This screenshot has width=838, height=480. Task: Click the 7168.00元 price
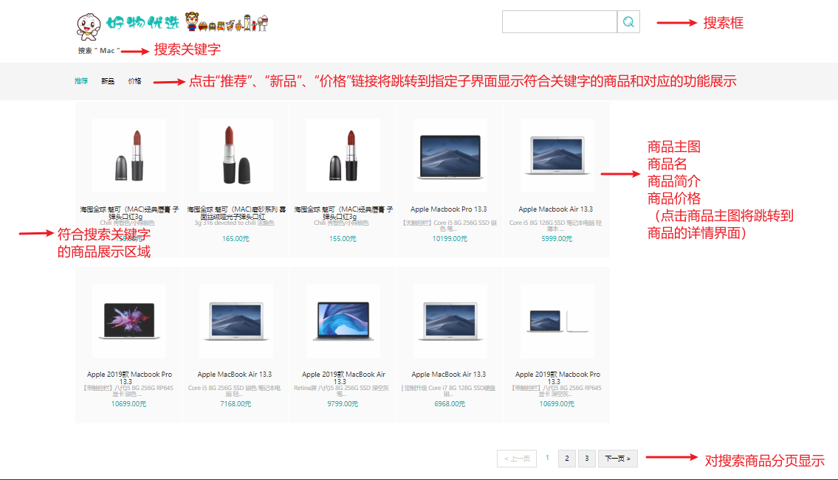pyautogui.click(x=236, y=403)
